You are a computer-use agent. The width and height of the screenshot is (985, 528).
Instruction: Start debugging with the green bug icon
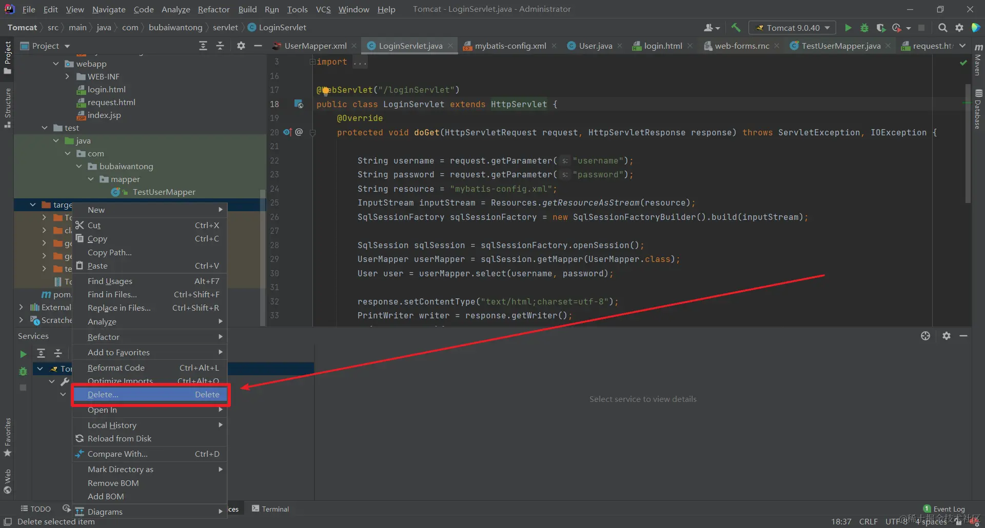[864, 28]
